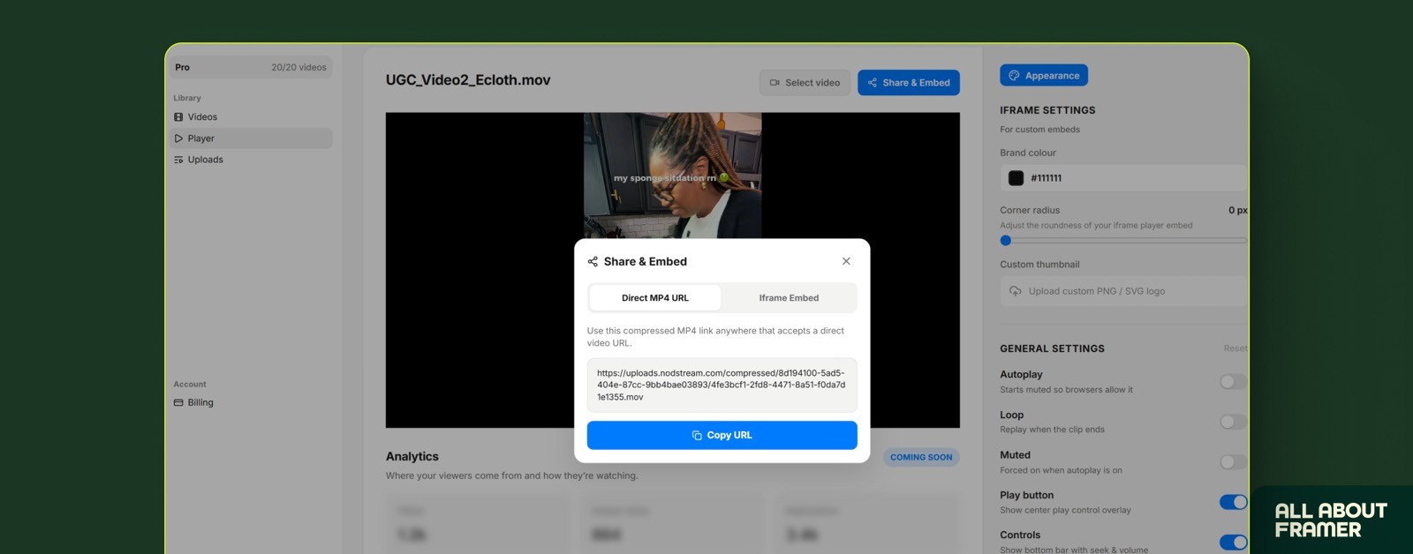
Task: Disable the Controls switch
Action: tap(1233, 542)
